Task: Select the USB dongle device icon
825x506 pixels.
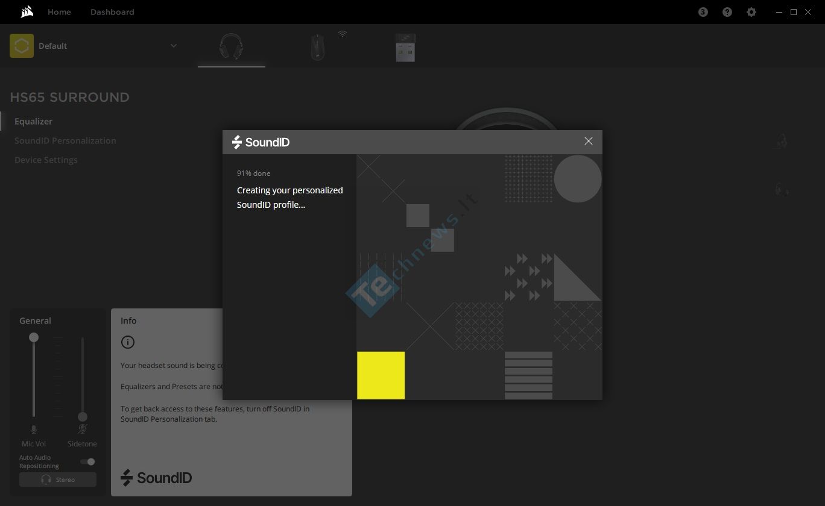Action: [x=405, y=48]
